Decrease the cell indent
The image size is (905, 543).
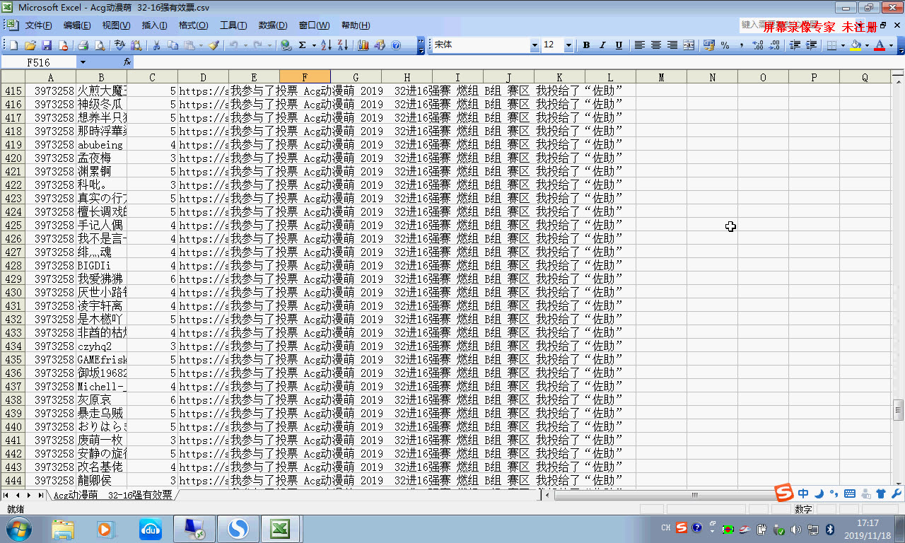click(795, 45)
